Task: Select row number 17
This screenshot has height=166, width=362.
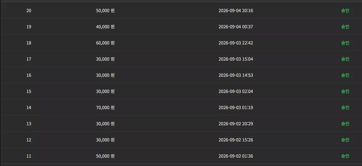Action: tap(29, 59)
